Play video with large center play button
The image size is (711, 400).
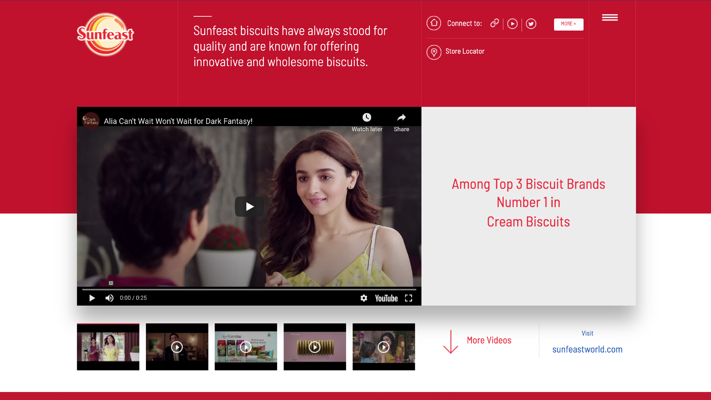(x=249, y=207)
